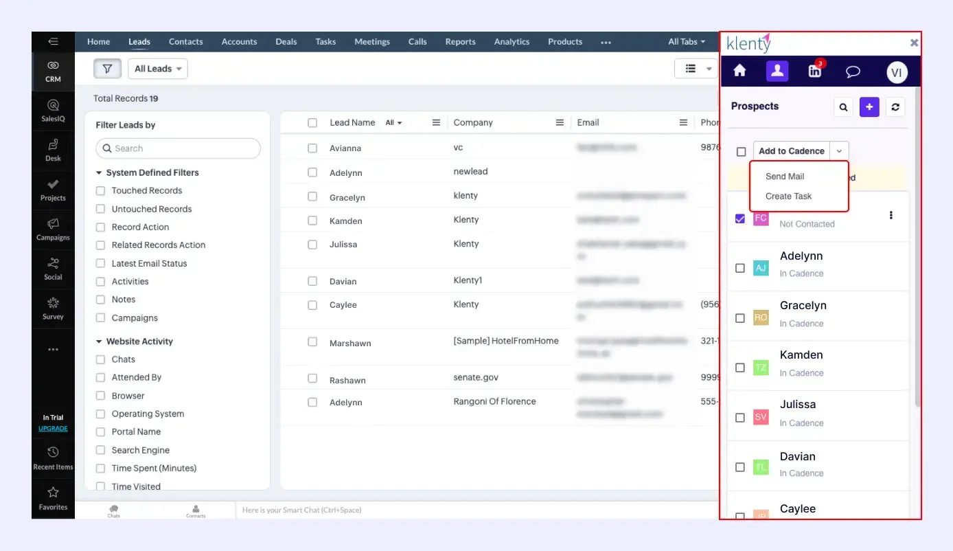Show more apps via sidebar ellipsis
This screenshot has height=551, width=953.
53,350
